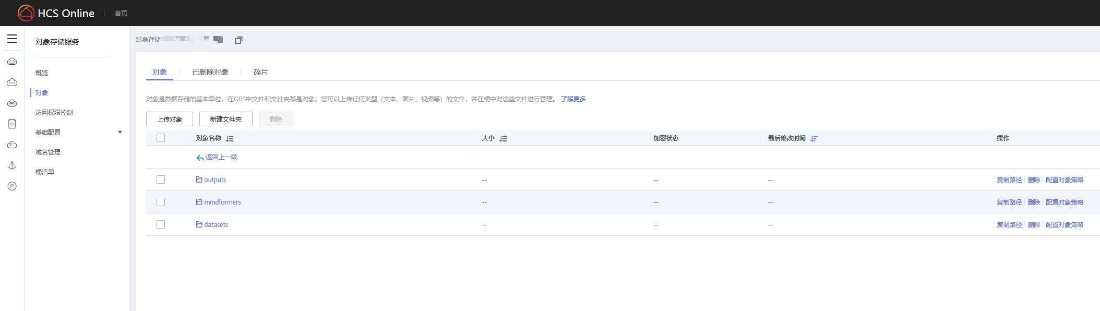Click the 最后修改时间 column header
Image resolution: width=1100 pixels, height=311 pixels.
pyautogui.click(x=787, y=138)
